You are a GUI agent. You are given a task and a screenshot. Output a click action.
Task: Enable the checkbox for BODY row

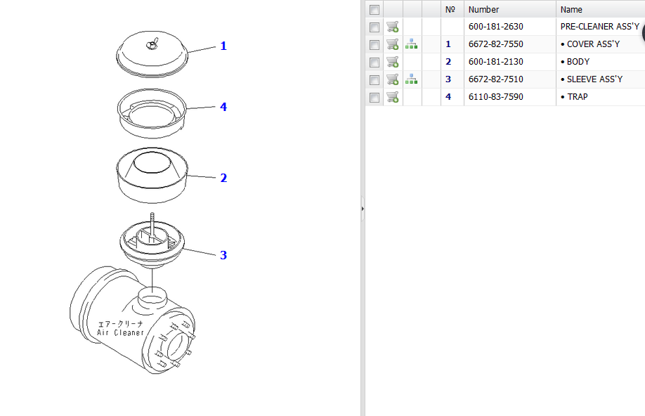374,62
